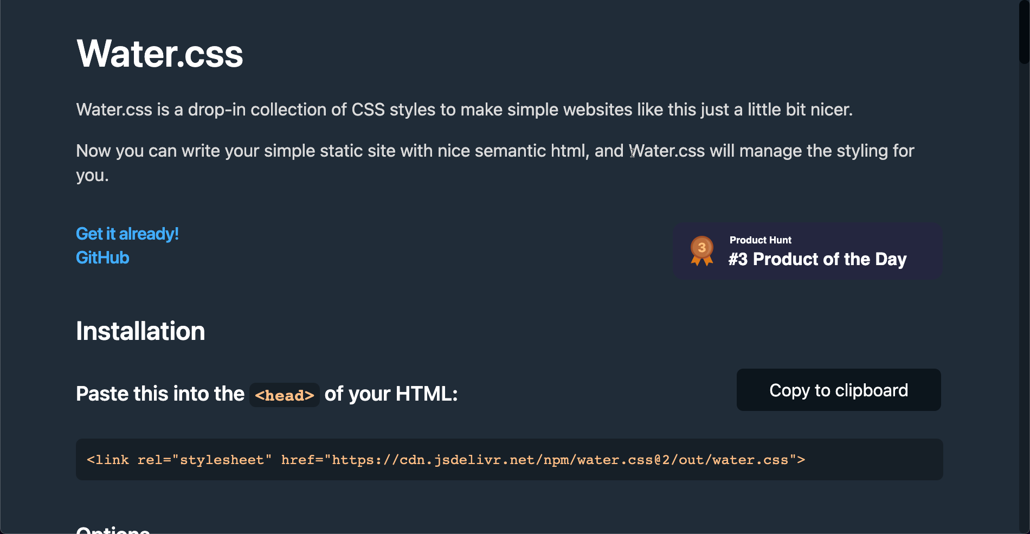Click the partially visible Options heading
This screenshot has height=534, width=1030.
pos(113,529)
